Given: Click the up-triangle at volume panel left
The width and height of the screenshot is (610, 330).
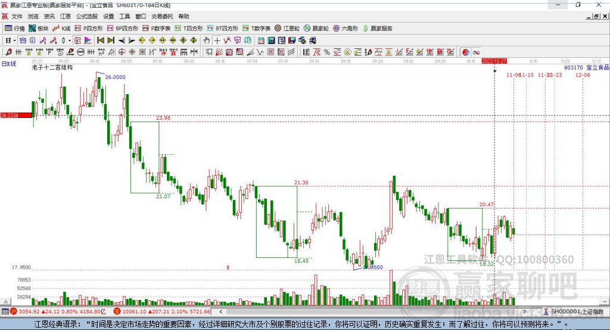Looking at the screenshot, I should tap(6, 301).
